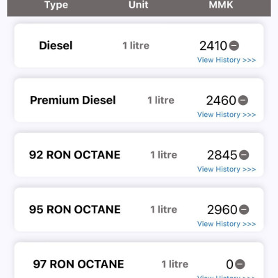This screenshot has width=278, height=278.
Task: Click the 2410 Diesel price value
Action: pos(213,46)
